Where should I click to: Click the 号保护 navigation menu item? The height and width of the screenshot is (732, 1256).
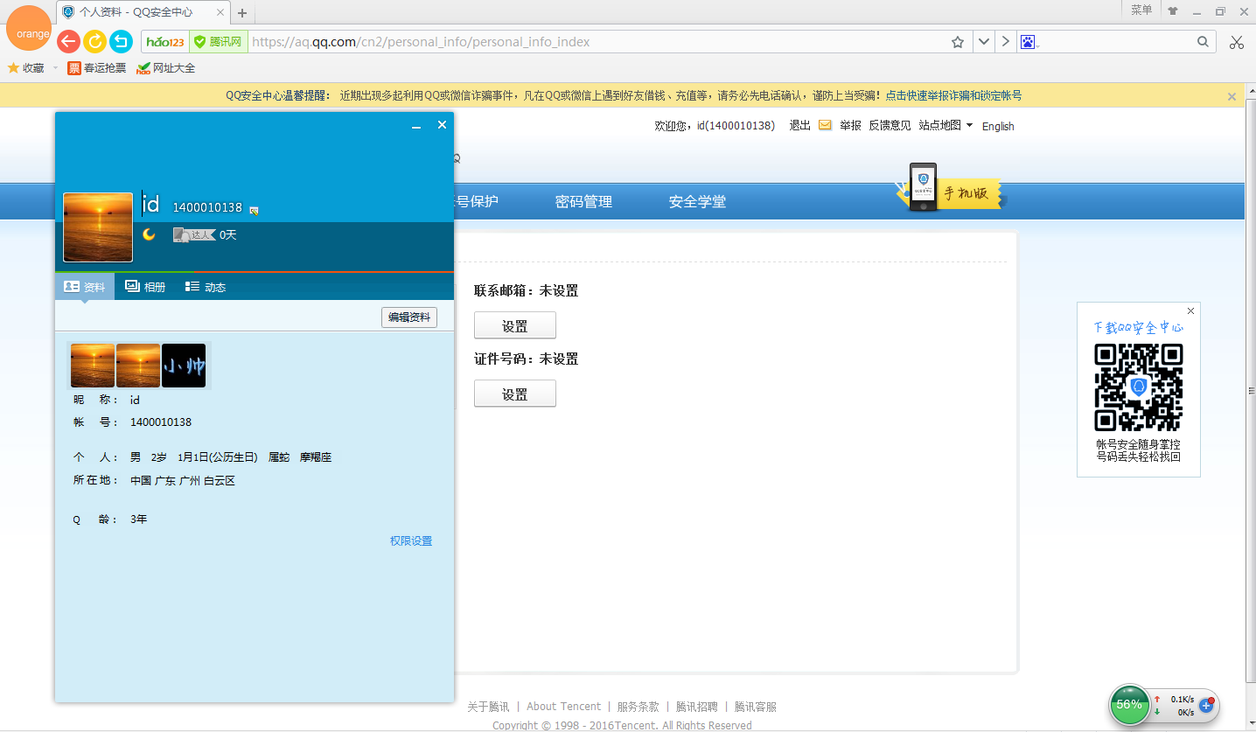pos(478,202)
